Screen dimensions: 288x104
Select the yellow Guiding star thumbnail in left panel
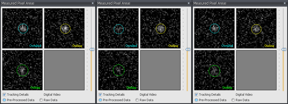tap(64, 28)
